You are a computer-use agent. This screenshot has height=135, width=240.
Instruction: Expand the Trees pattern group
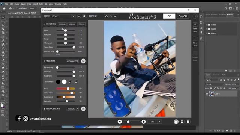(207, 24)
